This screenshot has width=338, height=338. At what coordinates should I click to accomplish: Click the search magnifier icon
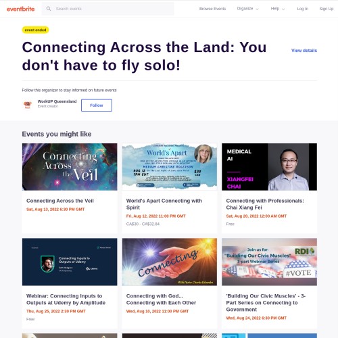[49, 9]
